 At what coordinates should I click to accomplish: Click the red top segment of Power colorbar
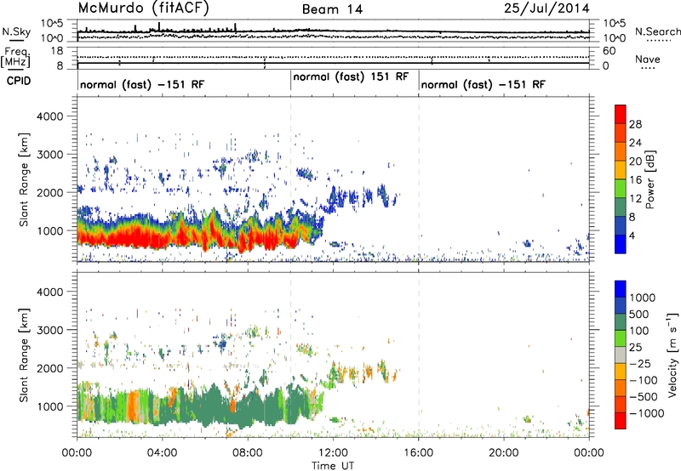point(621,114)
